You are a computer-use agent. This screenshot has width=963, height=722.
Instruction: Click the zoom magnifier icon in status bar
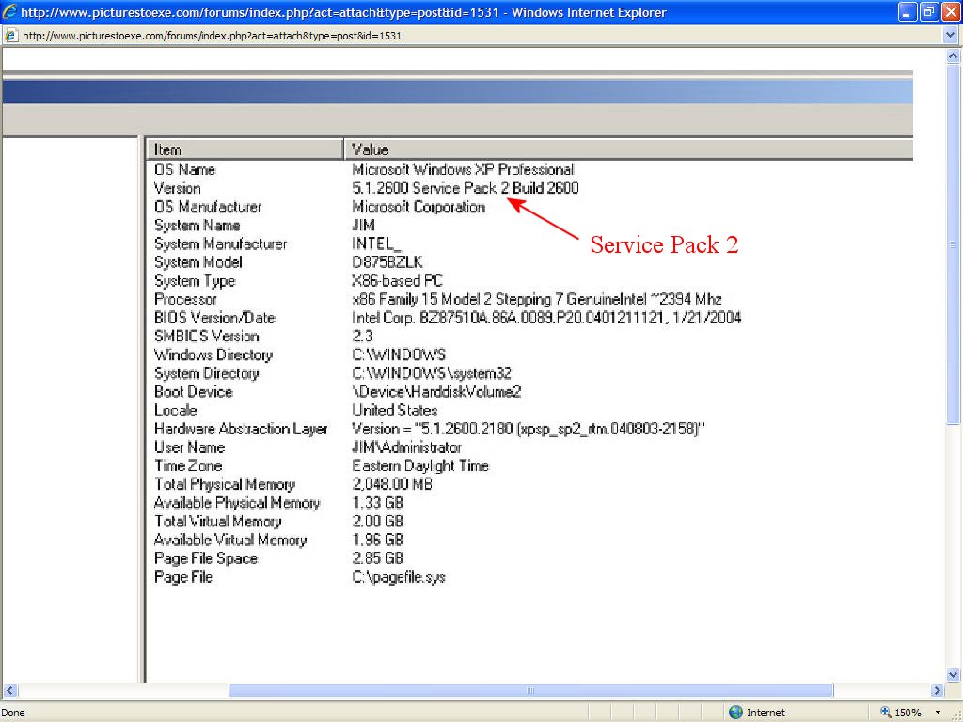(885, 712)
